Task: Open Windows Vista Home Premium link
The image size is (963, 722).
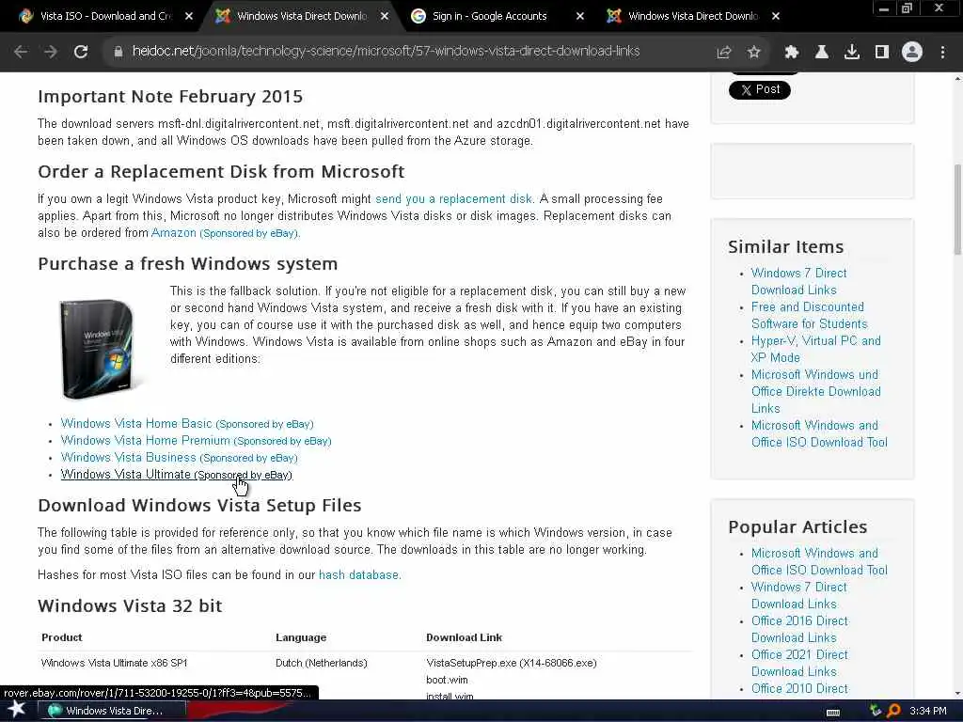Action: tap(196, 440)
